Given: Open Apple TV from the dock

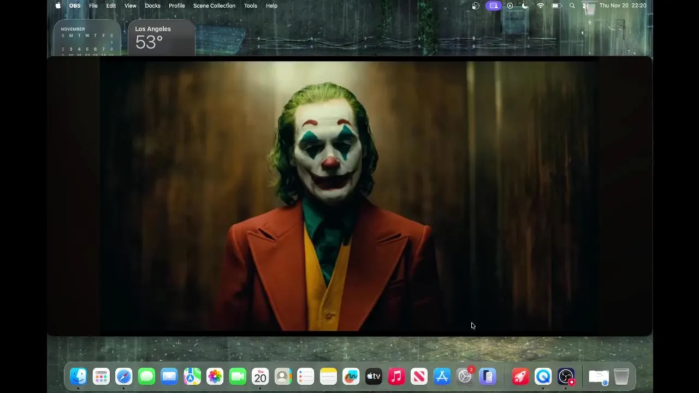Looking at the screenshot, I should (x=374, y=376).
